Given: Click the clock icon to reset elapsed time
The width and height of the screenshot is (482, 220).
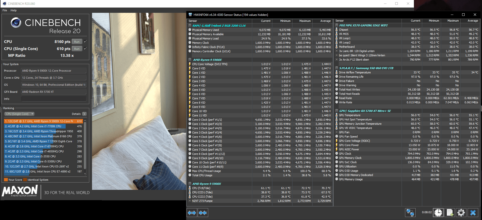Looking at the screenshot, I should click(438, 213).
